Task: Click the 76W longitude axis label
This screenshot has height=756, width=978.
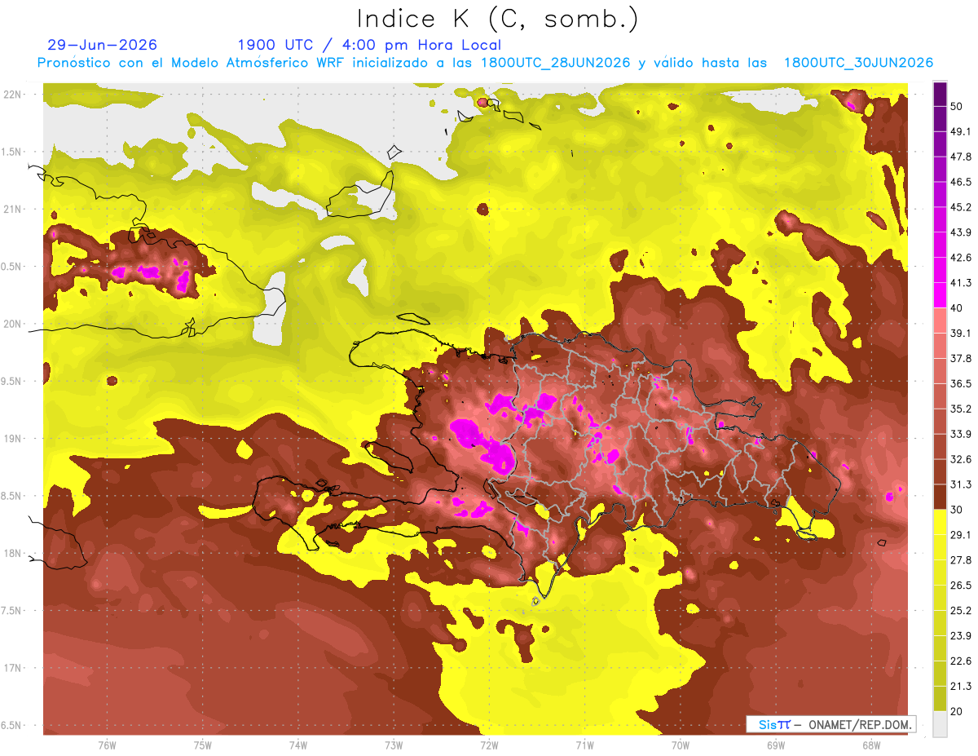Action: (107, 745)
